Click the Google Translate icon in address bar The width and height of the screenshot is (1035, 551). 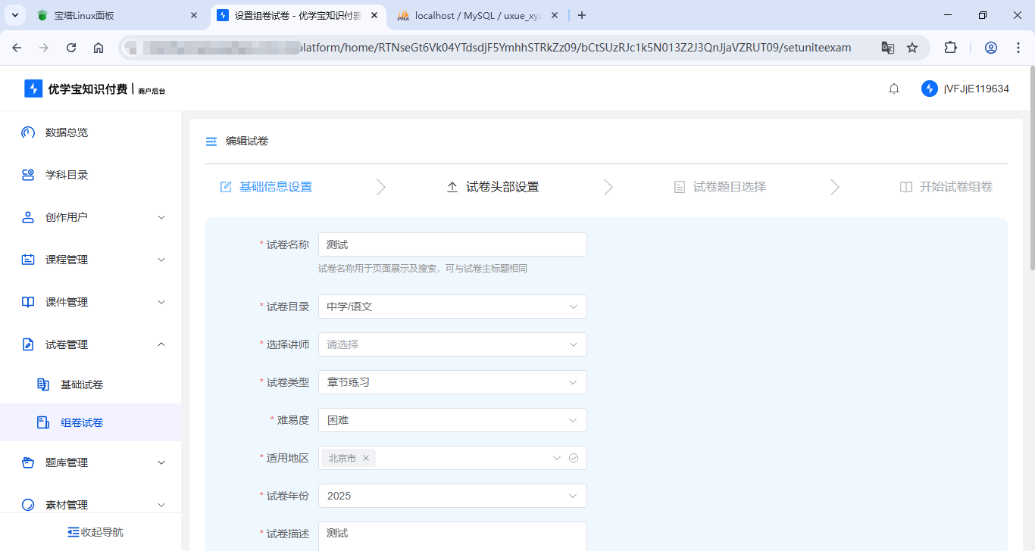click(887, 46)
